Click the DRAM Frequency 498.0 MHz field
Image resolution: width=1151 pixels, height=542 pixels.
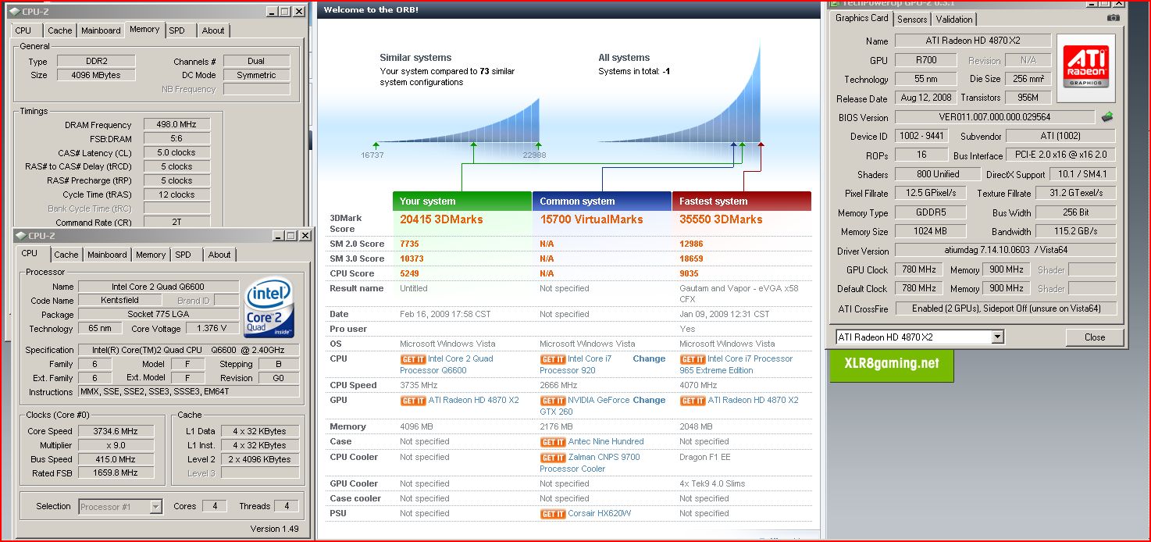pos(176,125)
